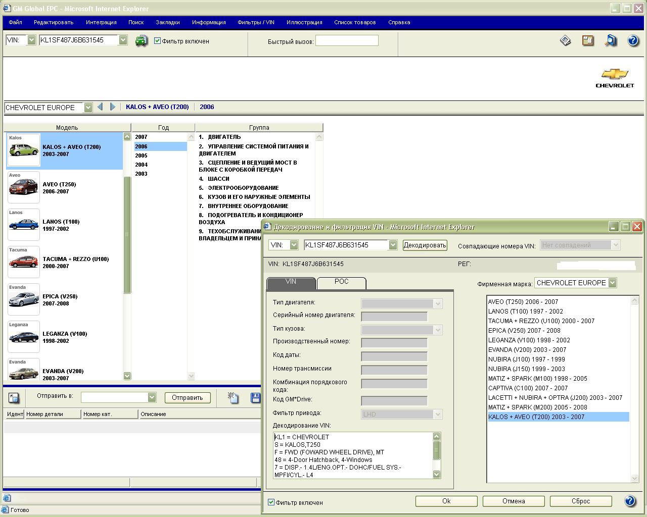647x517 pixels.
Task: Go to next catalog with right arrow
Action: (x=112, y=107)
